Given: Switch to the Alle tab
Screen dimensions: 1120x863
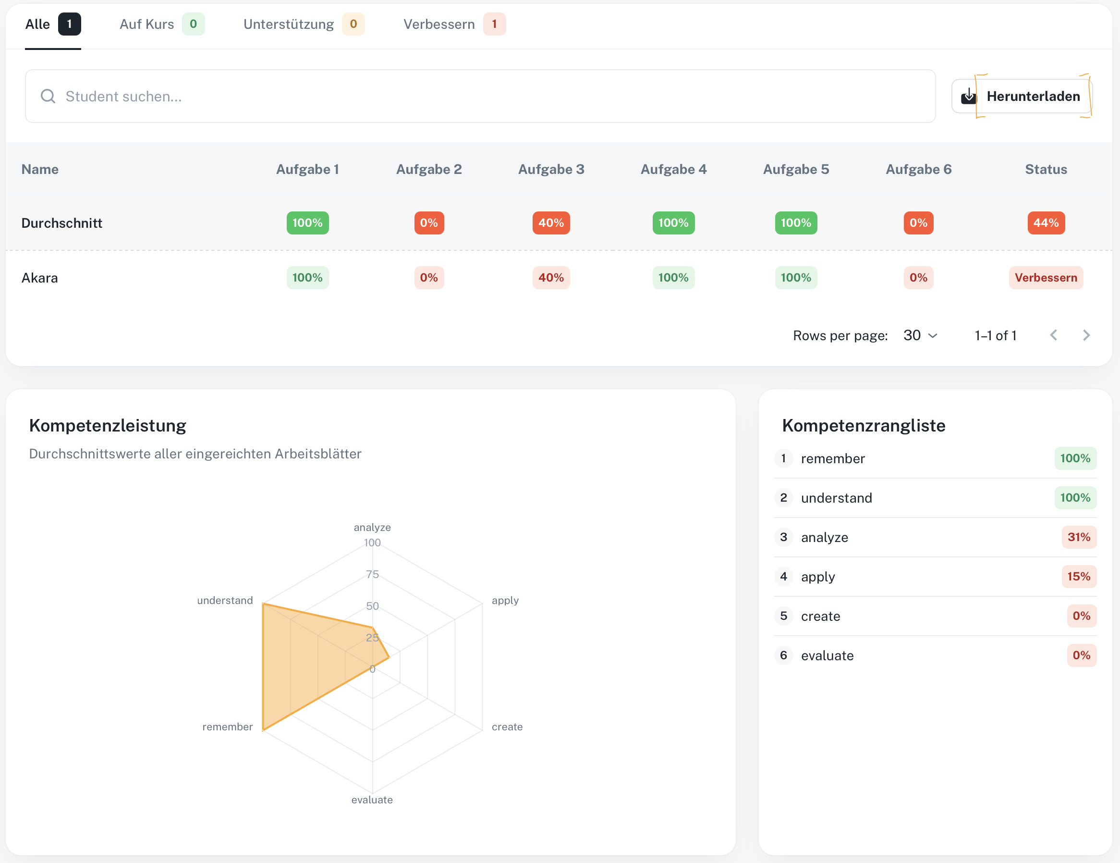Looking at the screenshot, I should tap(53, 24).
